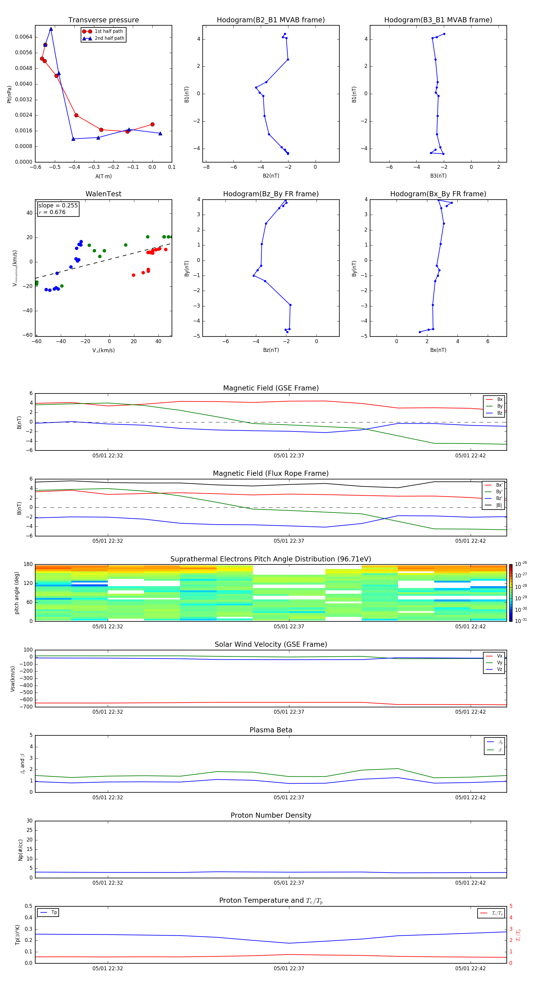Click the 10^-31 colorbar tick label
Viewport: 542px width, 995px height.
(521, 621)
